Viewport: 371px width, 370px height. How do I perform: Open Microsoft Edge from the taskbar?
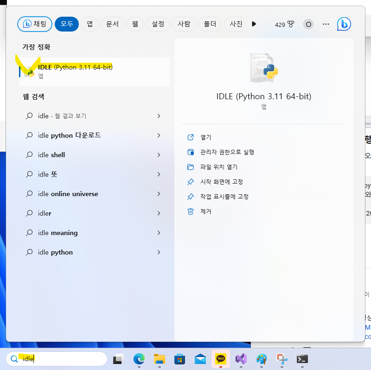point(139,359)
